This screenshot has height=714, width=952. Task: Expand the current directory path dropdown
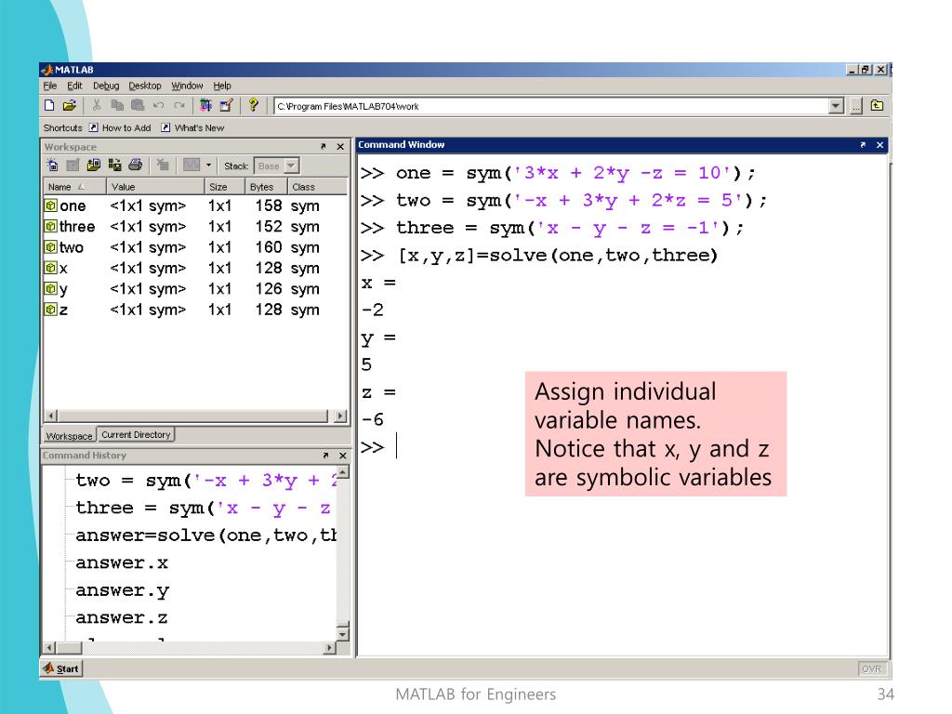point(836,106)
